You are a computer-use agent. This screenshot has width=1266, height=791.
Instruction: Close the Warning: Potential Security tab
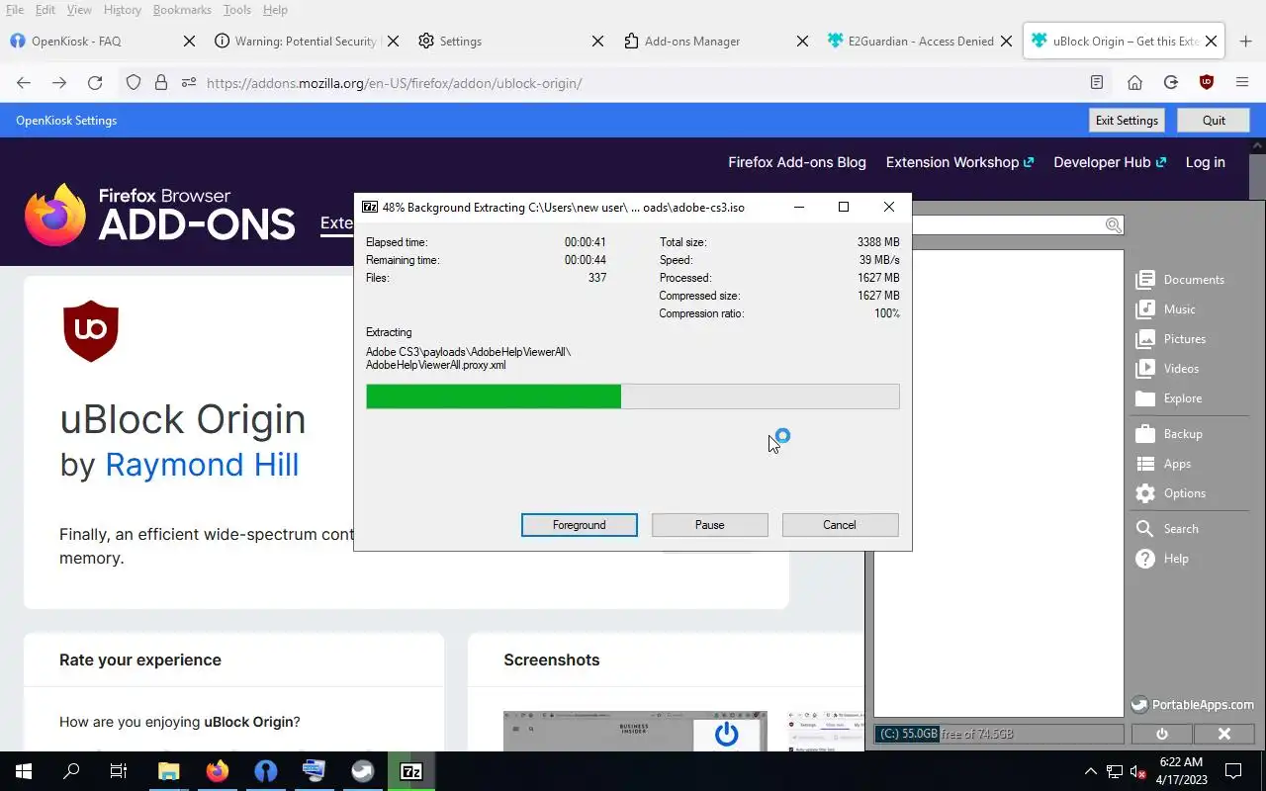click(393, 42)
